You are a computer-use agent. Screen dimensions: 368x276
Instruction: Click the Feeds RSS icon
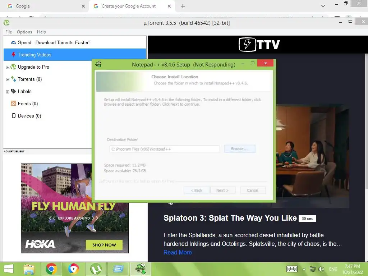13,103
